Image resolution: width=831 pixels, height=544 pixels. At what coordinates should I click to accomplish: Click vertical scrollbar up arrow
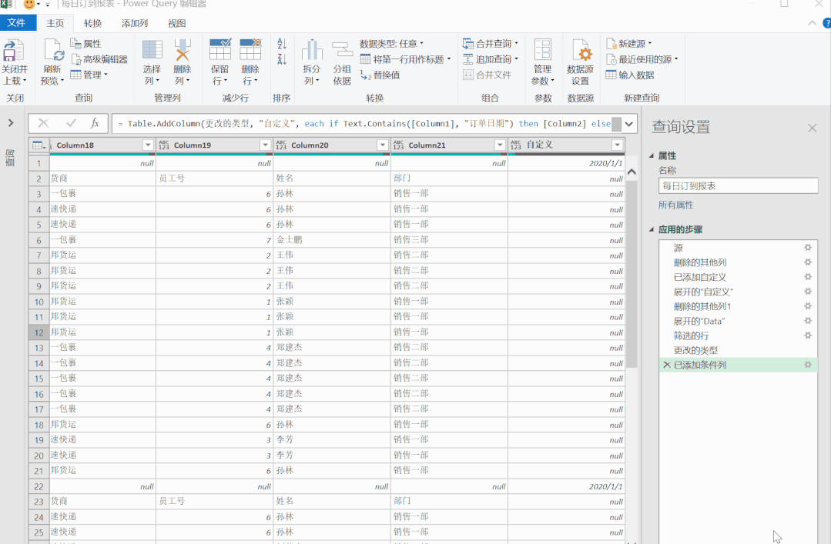(632, 172)
